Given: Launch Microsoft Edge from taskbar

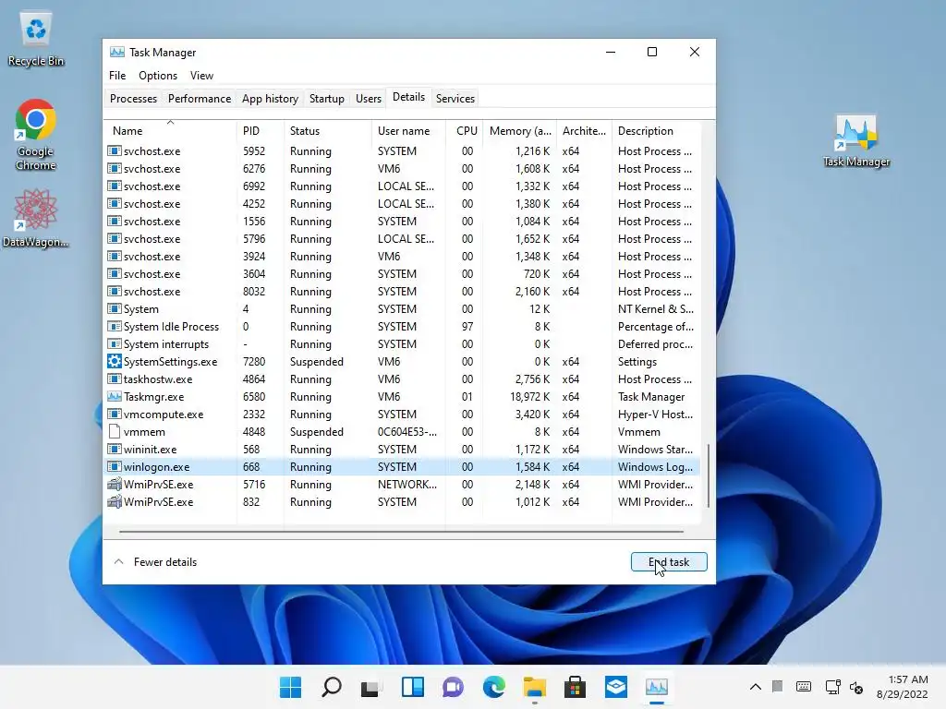Looking at the screenshot, I should (494, 687).
